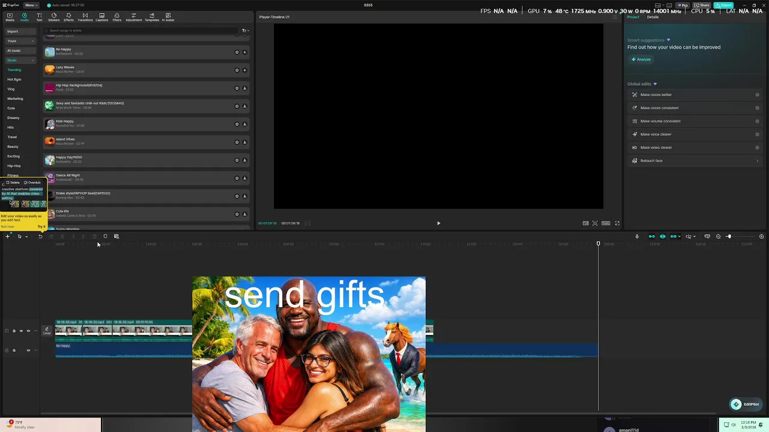Open the Templates icon in top toolbar
This screenshot has height=432, width=769.
(x=151, y=17)
